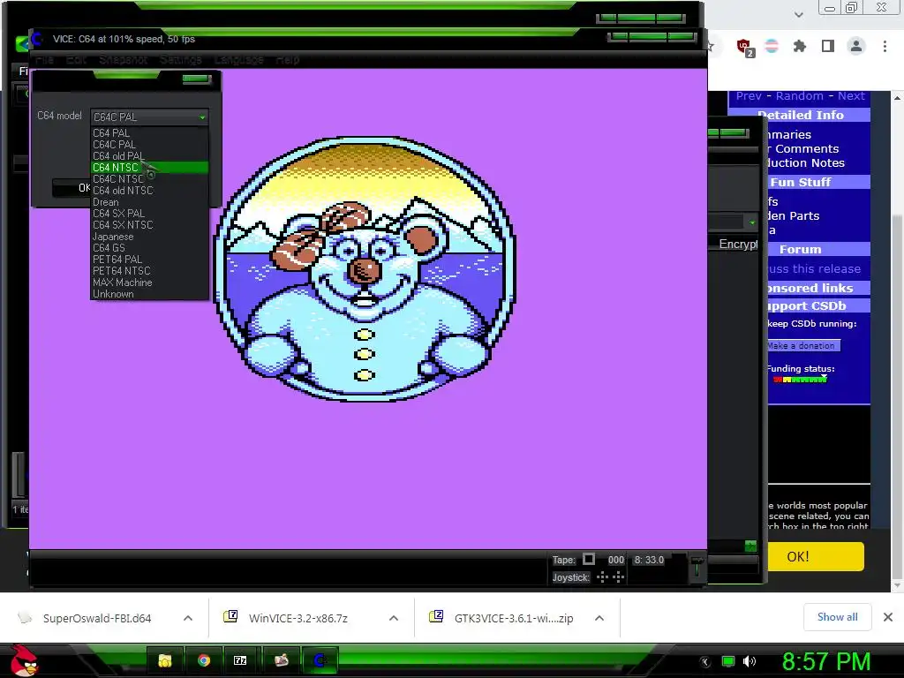The width and height of the screenshot is (904, 678).
Task: Show hidden tray icons arrow
Action: click(x=704, y=661)
